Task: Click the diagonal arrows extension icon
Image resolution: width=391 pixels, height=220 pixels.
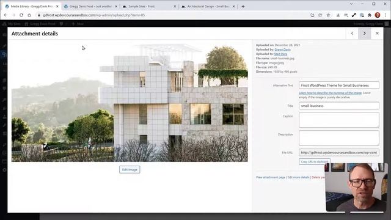Action: coord(354,15)
